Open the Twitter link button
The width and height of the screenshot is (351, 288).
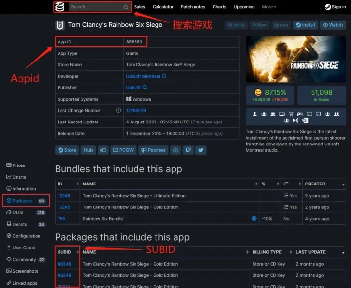pos(201,150)
